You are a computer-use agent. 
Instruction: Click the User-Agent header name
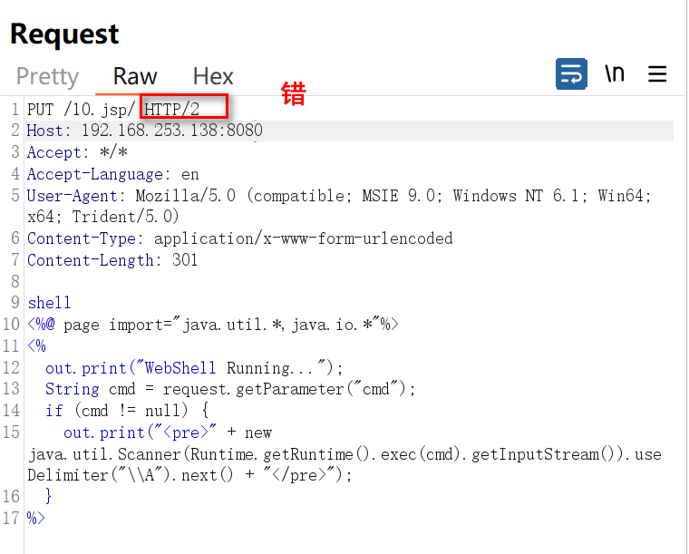(73, 196)
